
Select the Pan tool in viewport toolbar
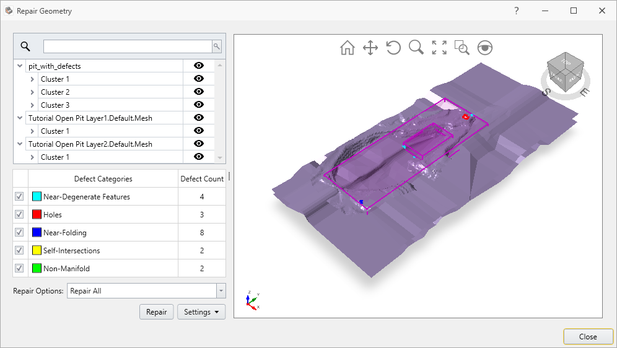tap(370, 48)
